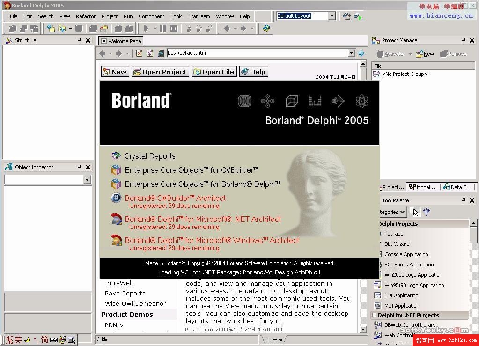
Task: Click the Tool Palette scrollbar up arrow
Action: [473, 222]
